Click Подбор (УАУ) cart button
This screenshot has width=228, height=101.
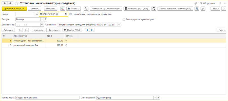[x=72, y=30]
